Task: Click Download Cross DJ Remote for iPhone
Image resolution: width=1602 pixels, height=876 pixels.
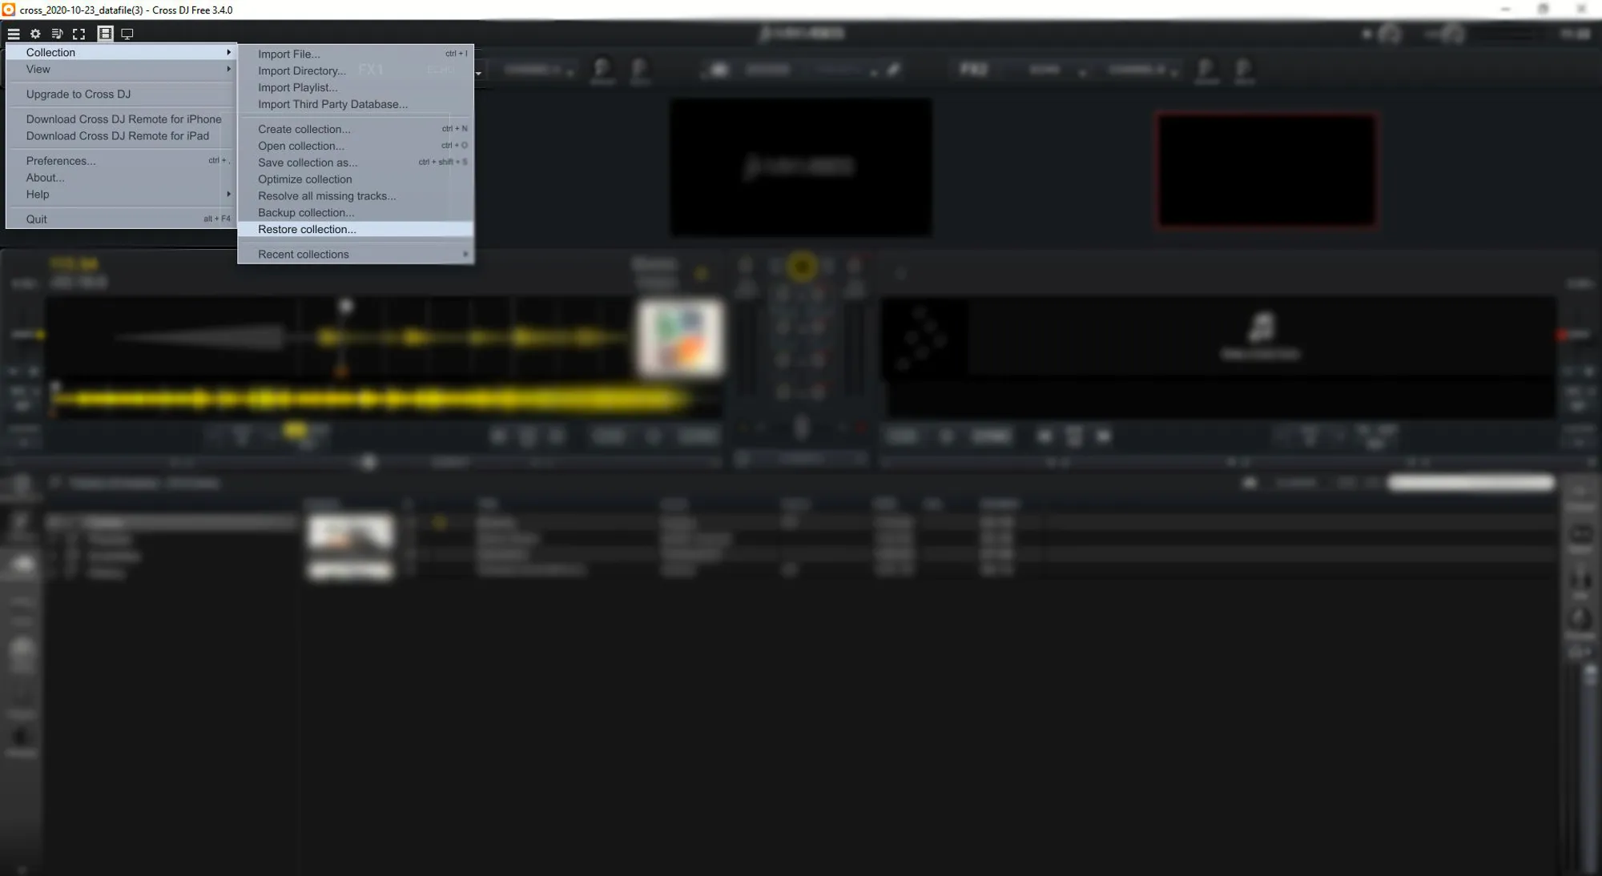Action: (123, 119)
